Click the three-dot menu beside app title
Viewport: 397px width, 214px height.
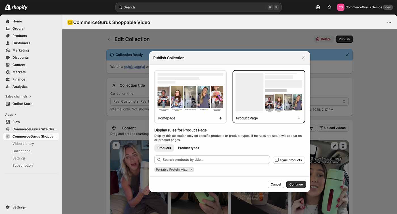click(x=389, y=22)
